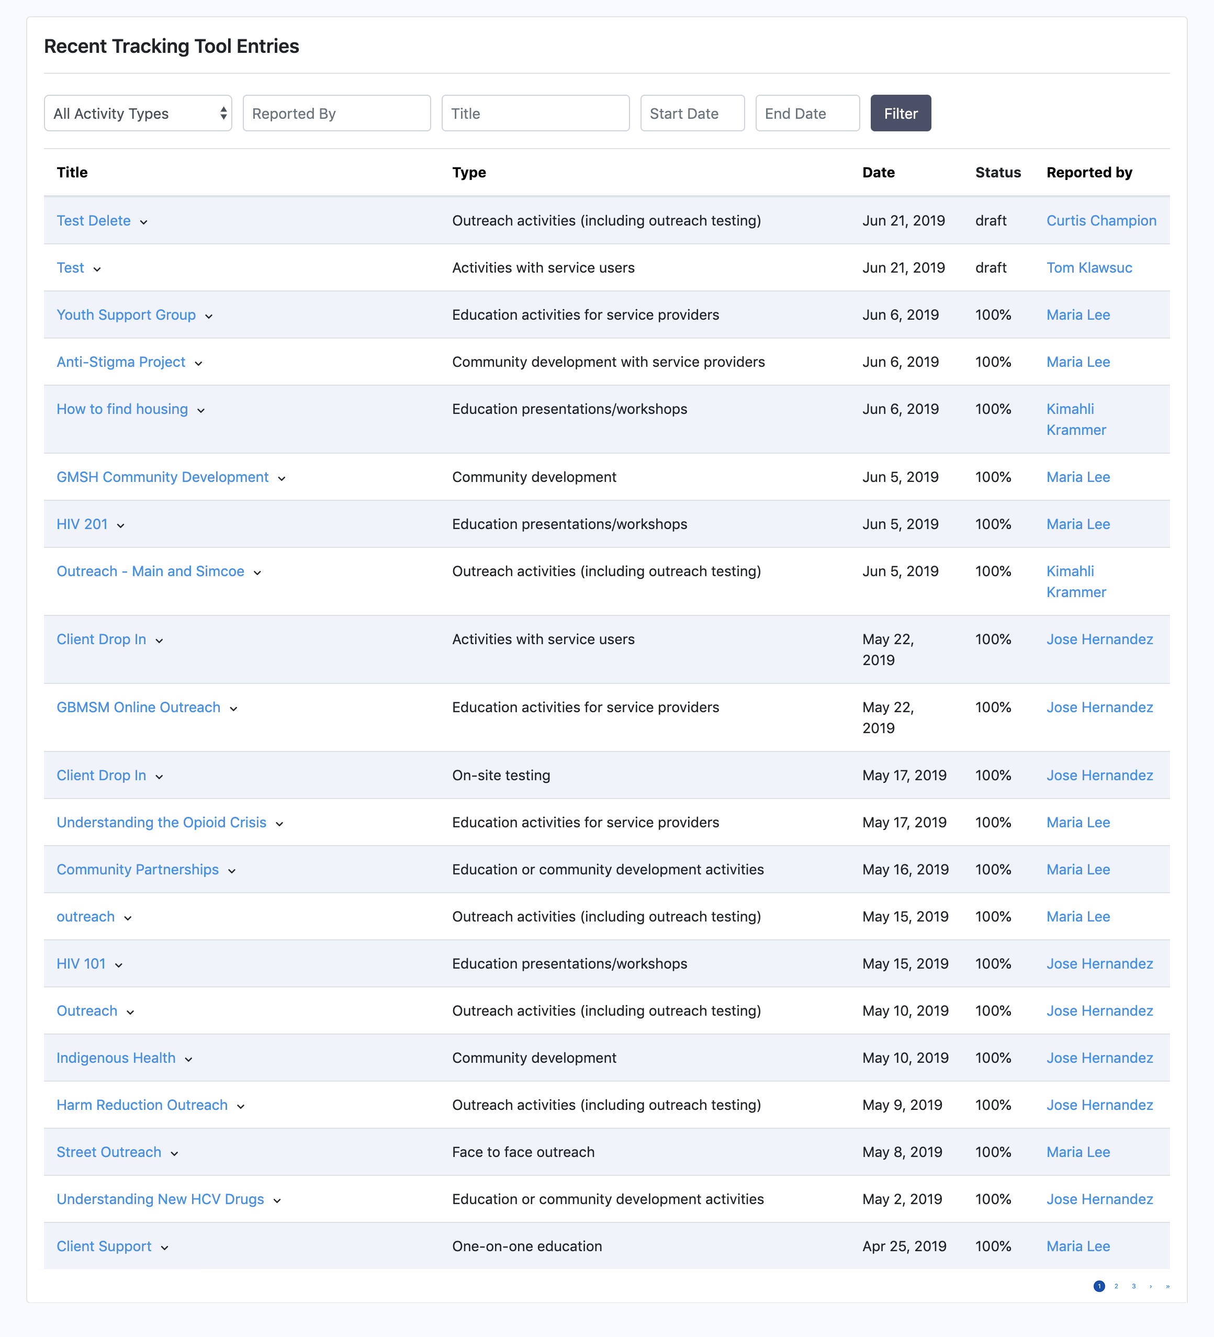Click the Start Date input field
This screenshot has height=1337, width=1214.
pos(692,113)
